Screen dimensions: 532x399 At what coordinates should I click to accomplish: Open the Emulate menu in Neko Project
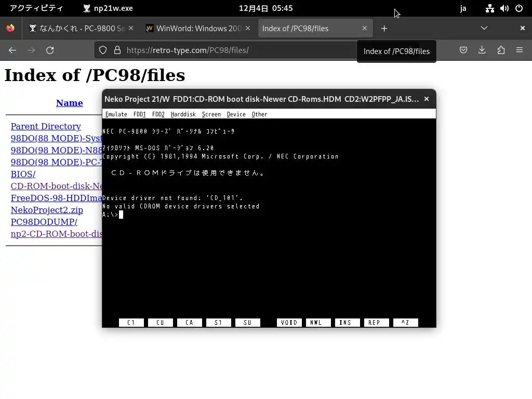pyautogui.click(x=116, y=114)
